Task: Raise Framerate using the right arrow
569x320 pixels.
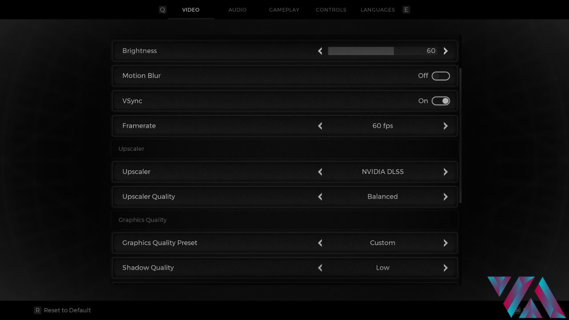Action: (445, 126)
